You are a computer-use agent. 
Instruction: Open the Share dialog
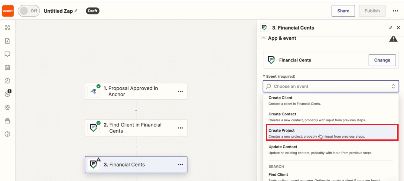(x=343, y=11)
